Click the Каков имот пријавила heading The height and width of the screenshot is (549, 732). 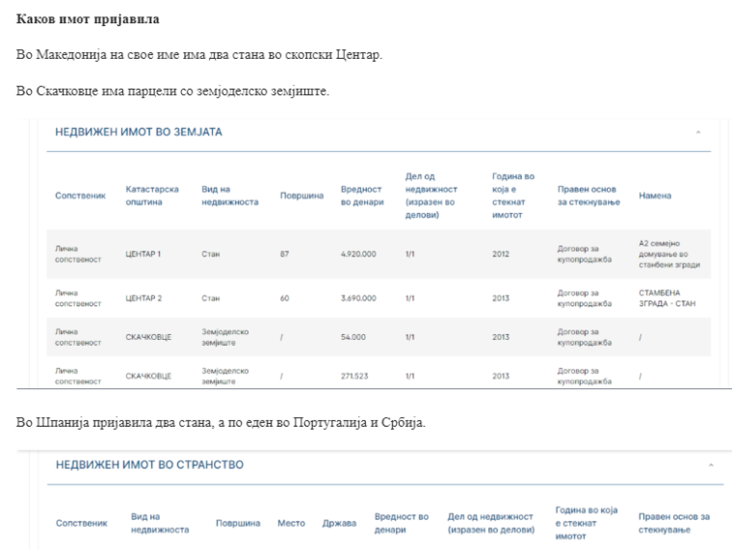(88, 19)
